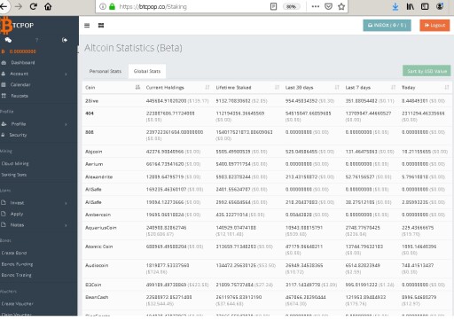Click the zoom level 80% indicator
The height and width of the screenshot is (321, 454).
291,6
